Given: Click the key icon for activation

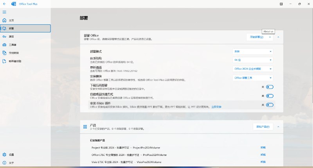Looking at the screenshot, I should 4,36.
